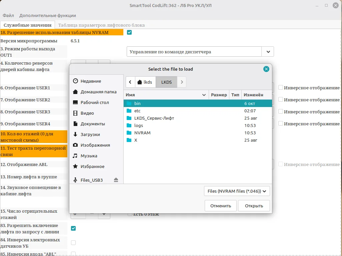Select the bin folder

pos(198,103)
